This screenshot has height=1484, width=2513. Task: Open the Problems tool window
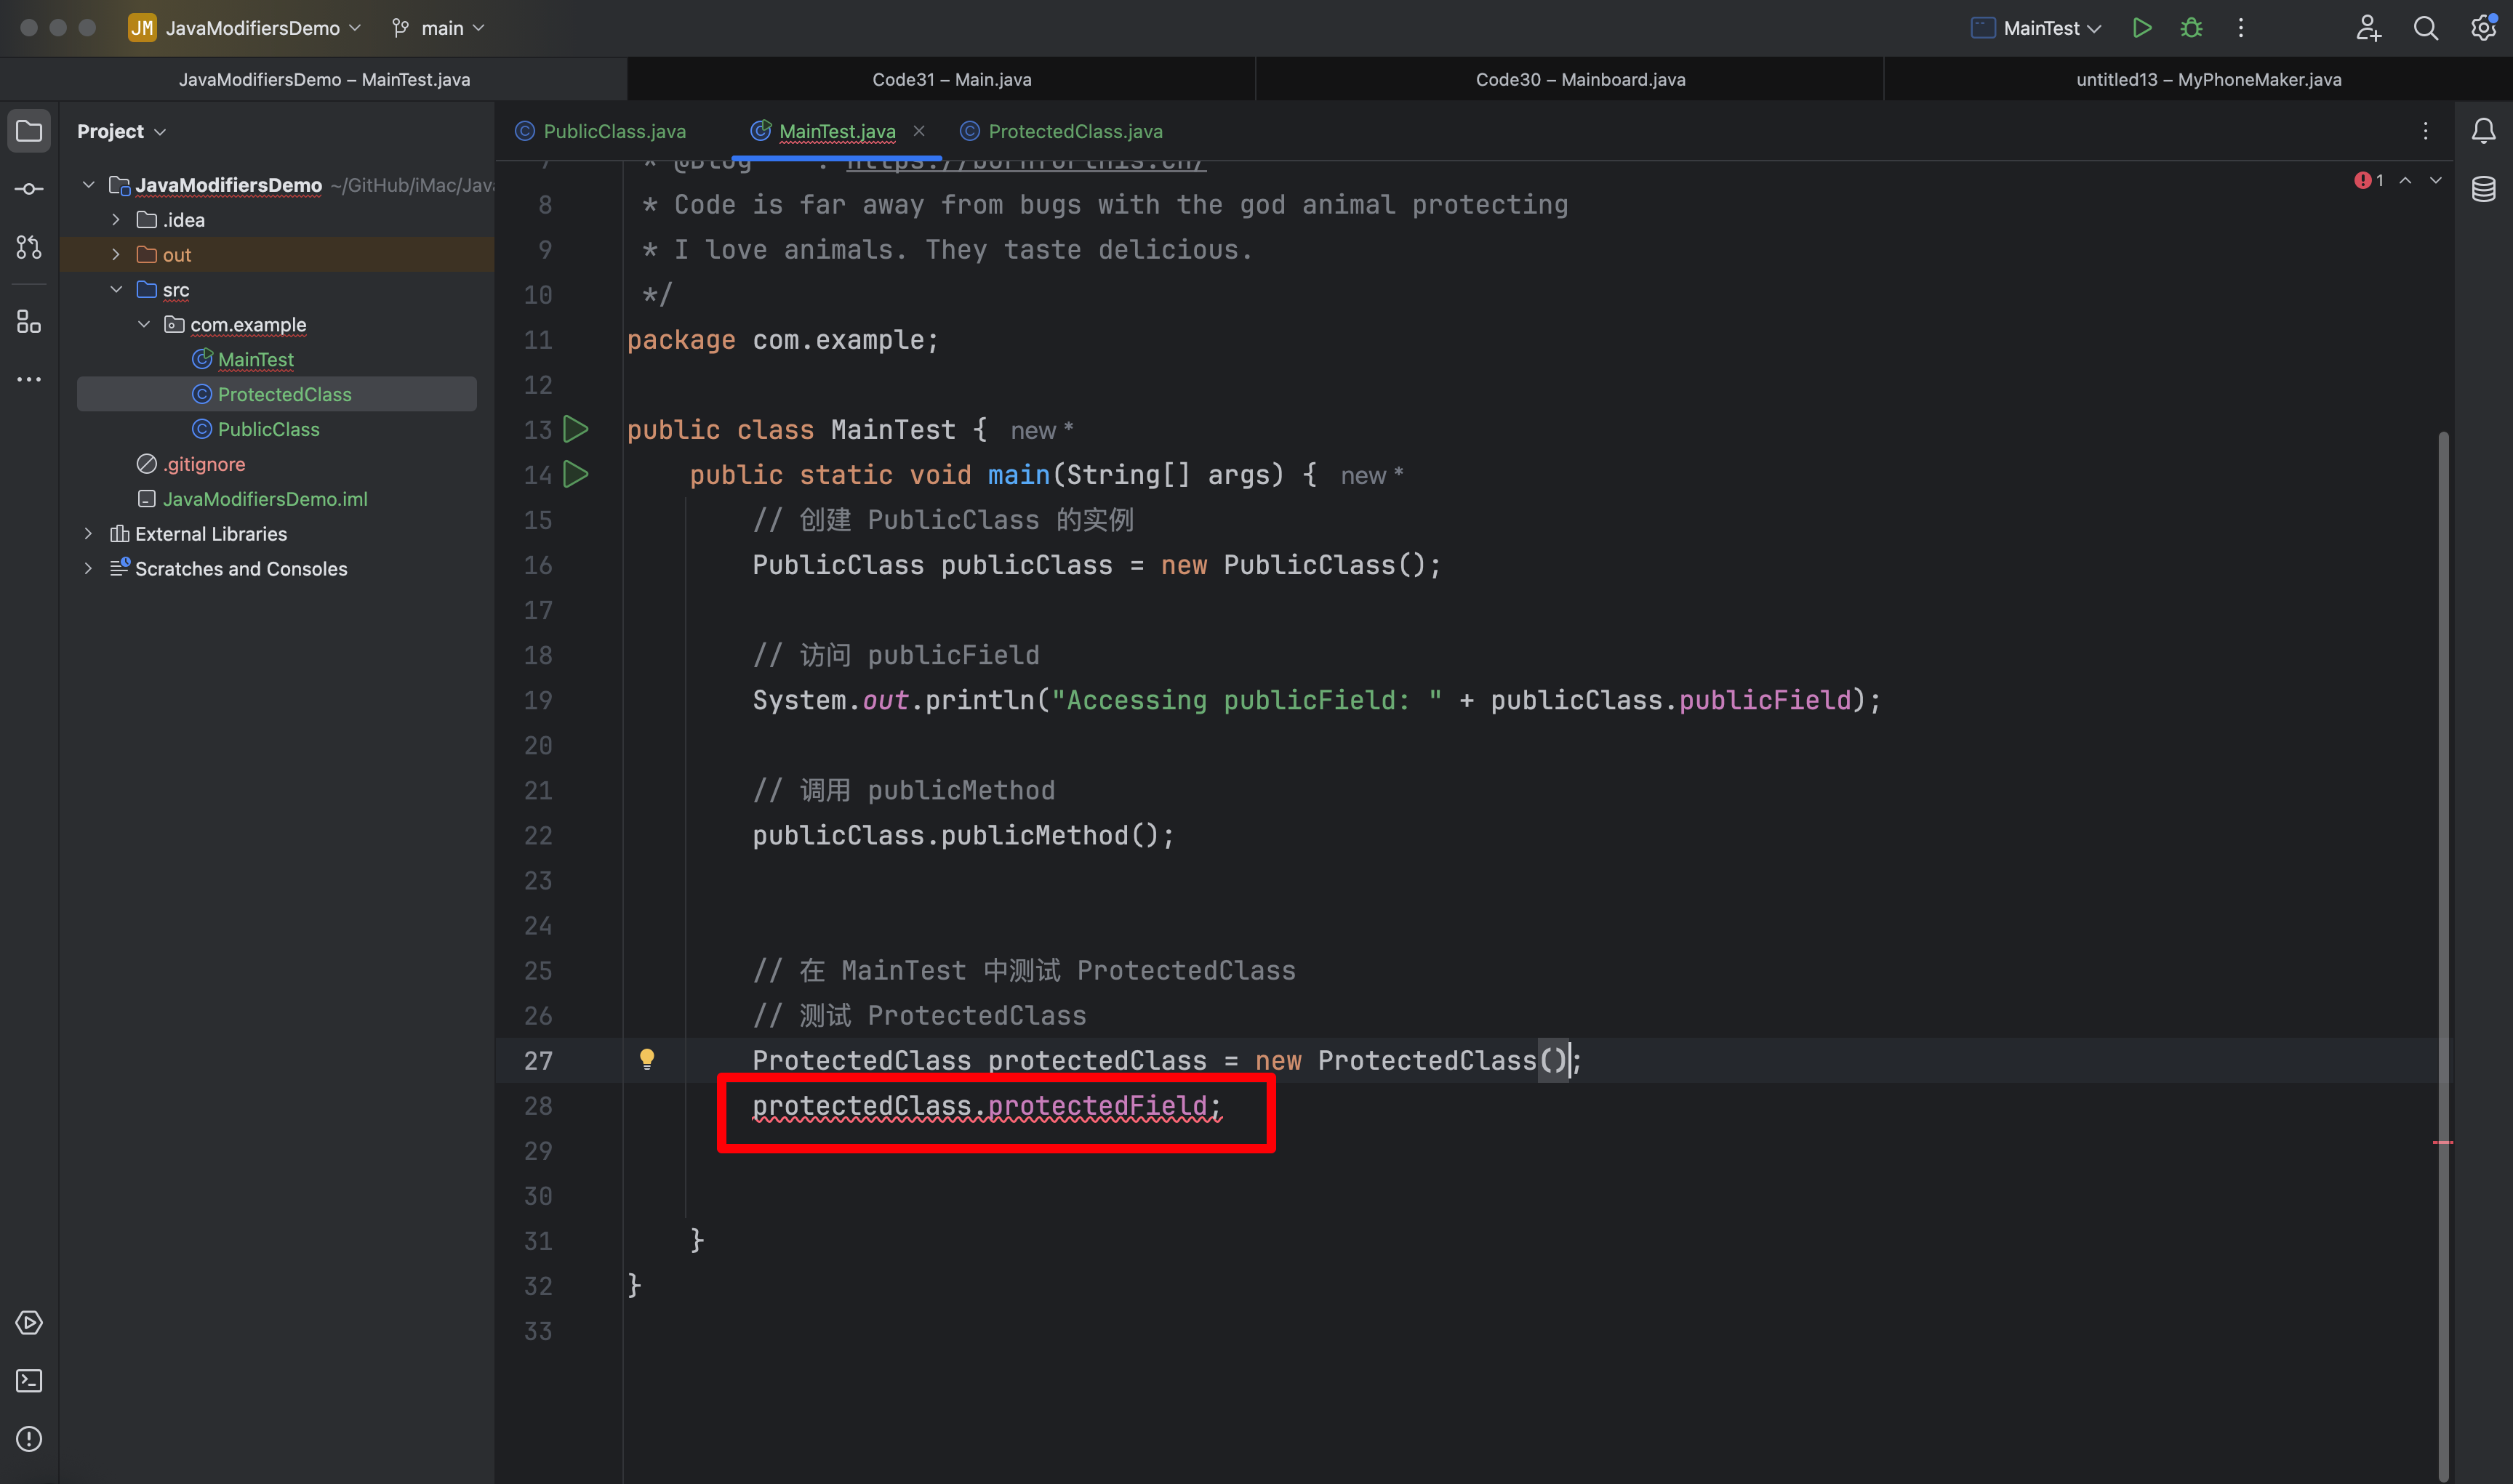pyautogui.click(x=29, y=1439)
